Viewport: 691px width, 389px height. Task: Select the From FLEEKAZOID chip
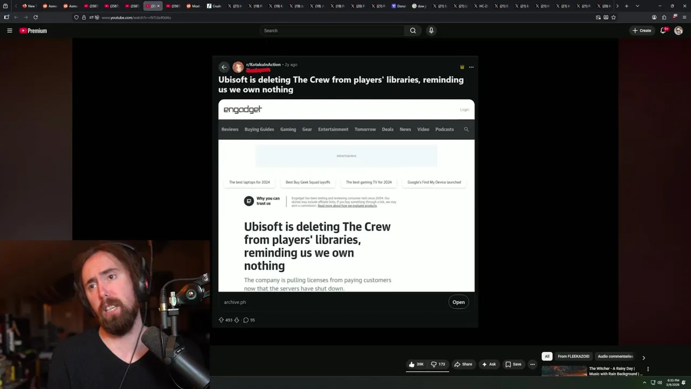(x=573, y=357)
